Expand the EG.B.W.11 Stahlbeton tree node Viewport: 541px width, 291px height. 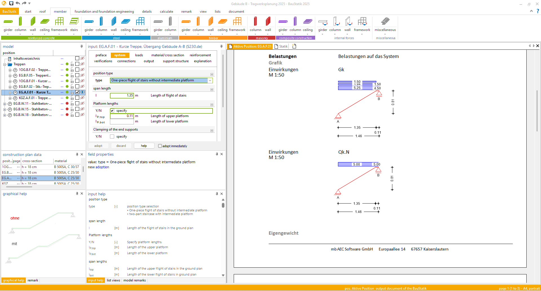click(x=5, y=104)
